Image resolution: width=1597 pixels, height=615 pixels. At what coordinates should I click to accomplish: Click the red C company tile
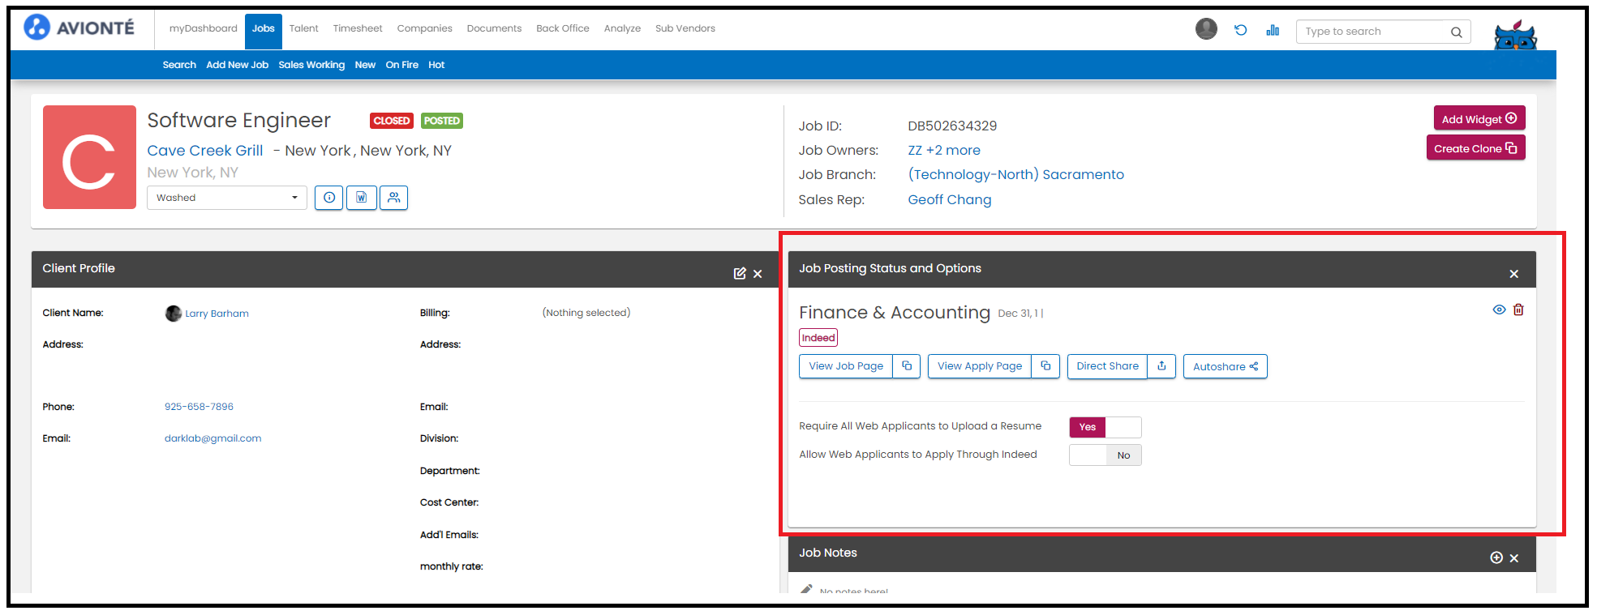pos(89,157)
